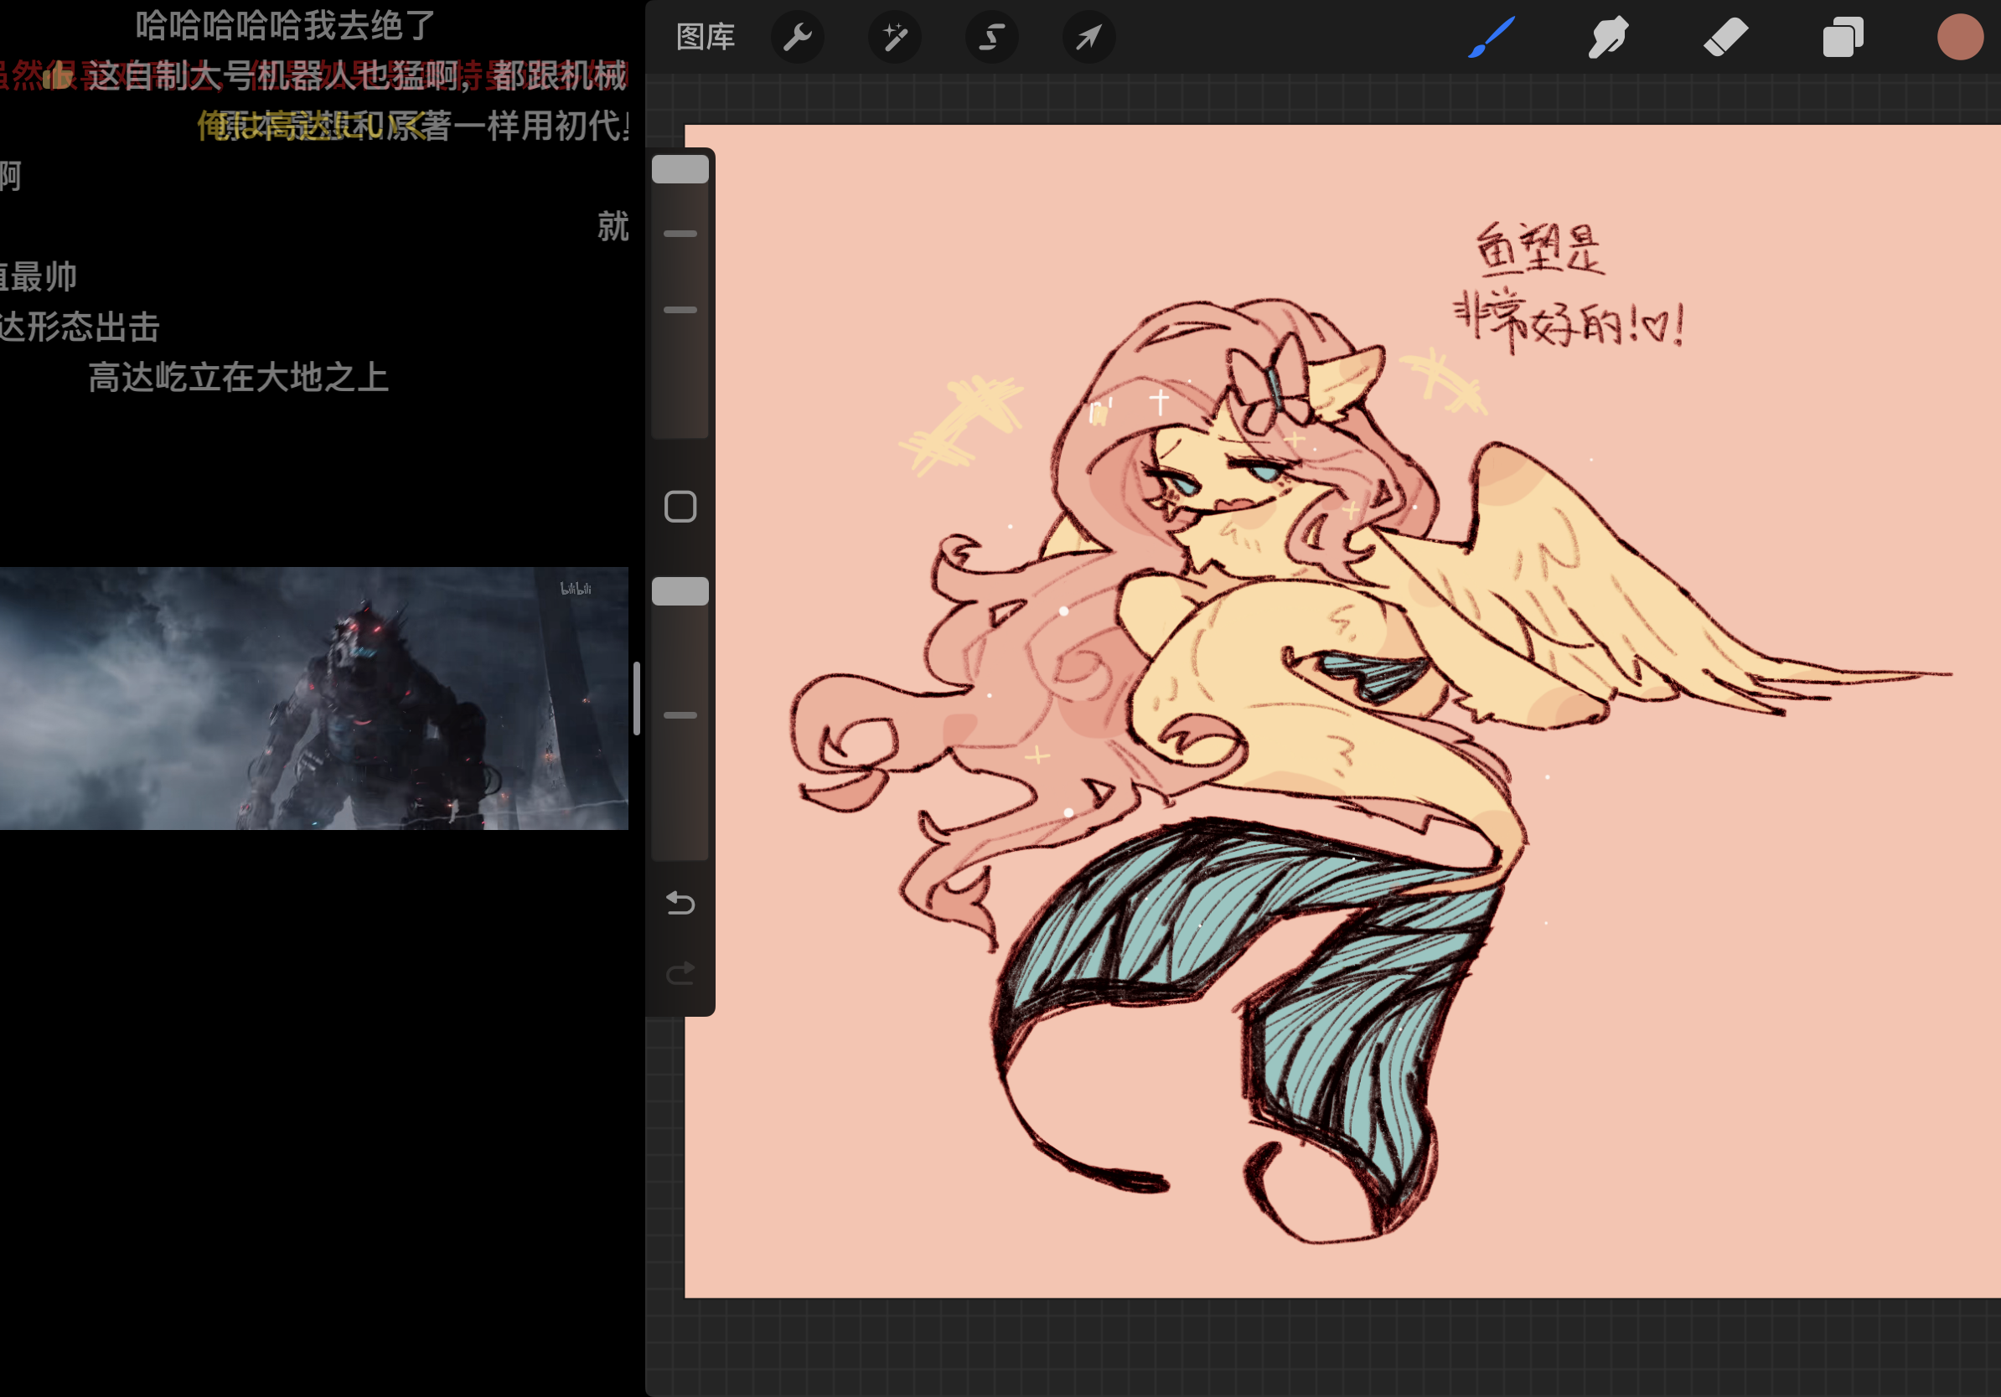This screenshot has height=1397, width=2001.
Task: Open the active color swatch circle
Action: pyautogui.click(x=1959, y=38)
